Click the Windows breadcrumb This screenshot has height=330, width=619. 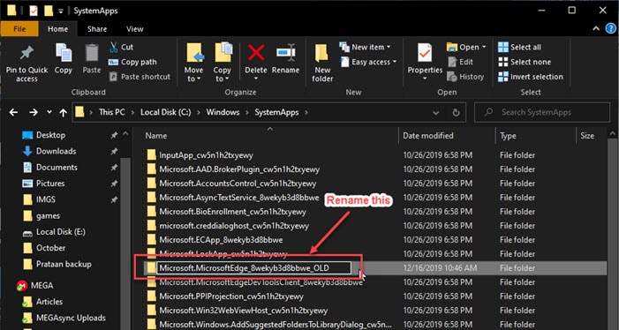(223, 112)
